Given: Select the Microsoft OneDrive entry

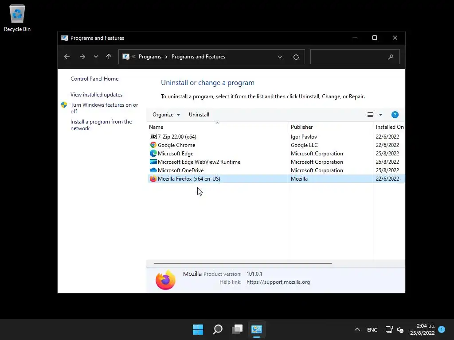Looking at the screenshot, I should tap(277, 170).
